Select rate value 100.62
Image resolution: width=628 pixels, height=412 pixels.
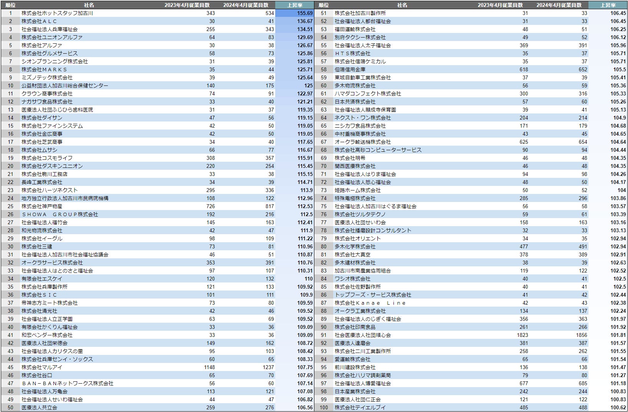click(x=618, y=407)
